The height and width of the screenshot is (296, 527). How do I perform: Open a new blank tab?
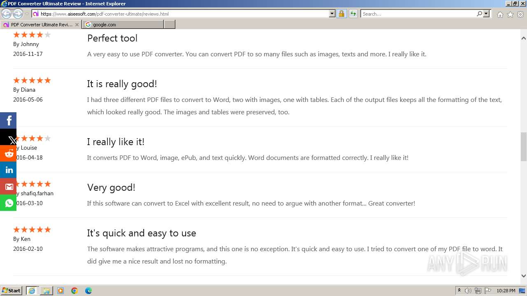(x=170, y=25)
